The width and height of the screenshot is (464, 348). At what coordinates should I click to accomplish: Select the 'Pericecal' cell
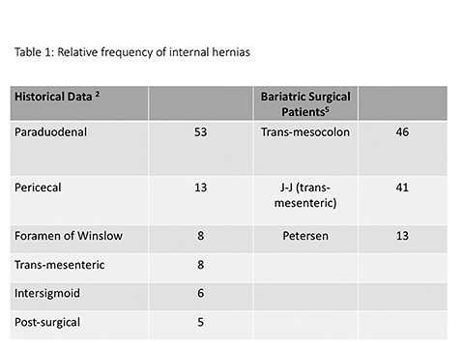click(x=79, y=200)
